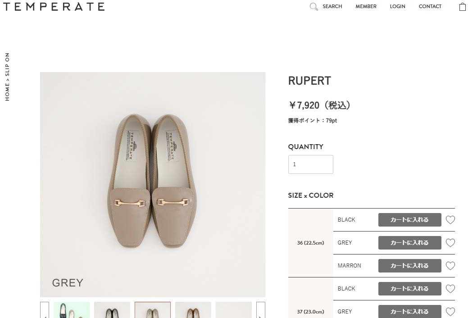Open the shopping bag cart icon
Image resolution: width=468 pixels, height=318 pixels.
pyautogui.click(x=462, y=7)
